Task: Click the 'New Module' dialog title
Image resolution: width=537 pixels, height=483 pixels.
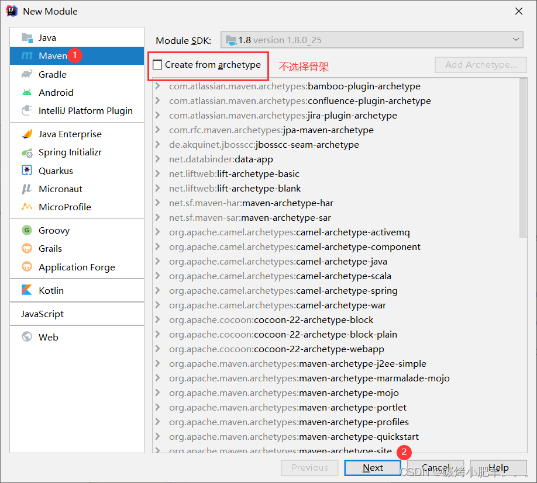Action: [50, 11]
